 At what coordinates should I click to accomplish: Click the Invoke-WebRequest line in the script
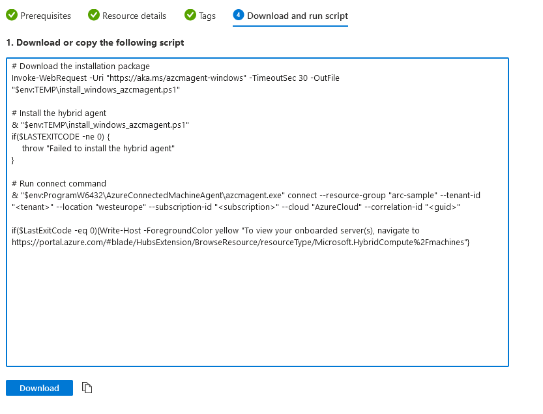point(175,78)
